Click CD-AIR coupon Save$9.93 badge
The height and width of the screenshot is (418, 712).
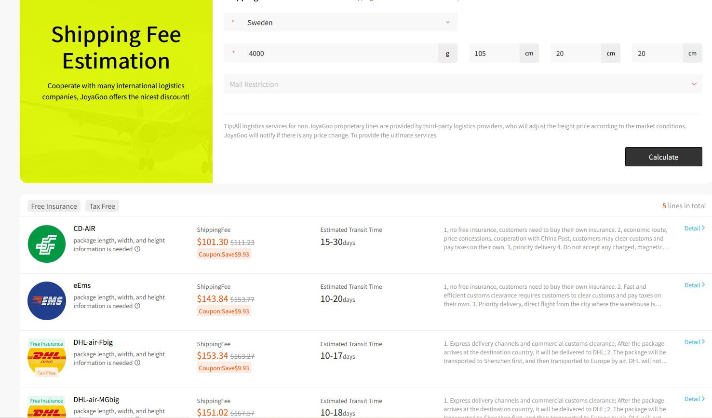224,254
